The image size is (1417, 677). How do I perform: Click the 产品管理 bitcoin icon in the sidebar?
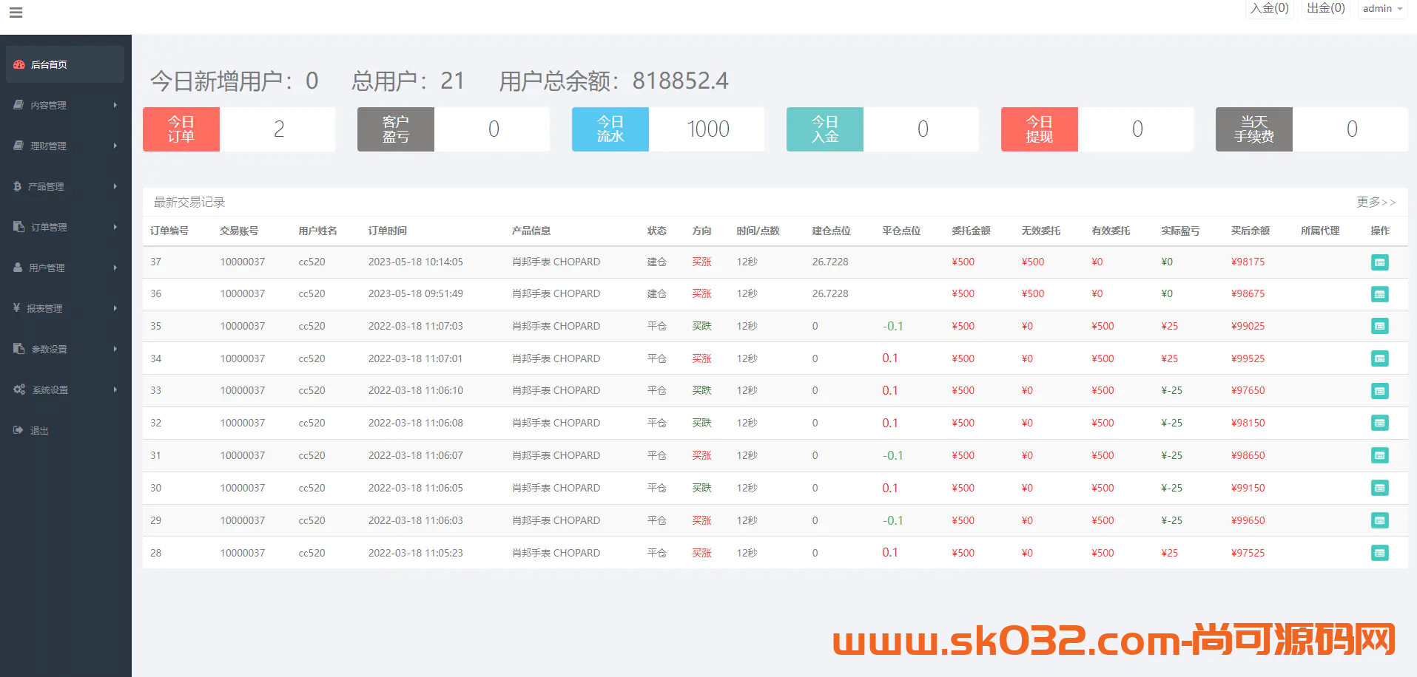(18, 186)
